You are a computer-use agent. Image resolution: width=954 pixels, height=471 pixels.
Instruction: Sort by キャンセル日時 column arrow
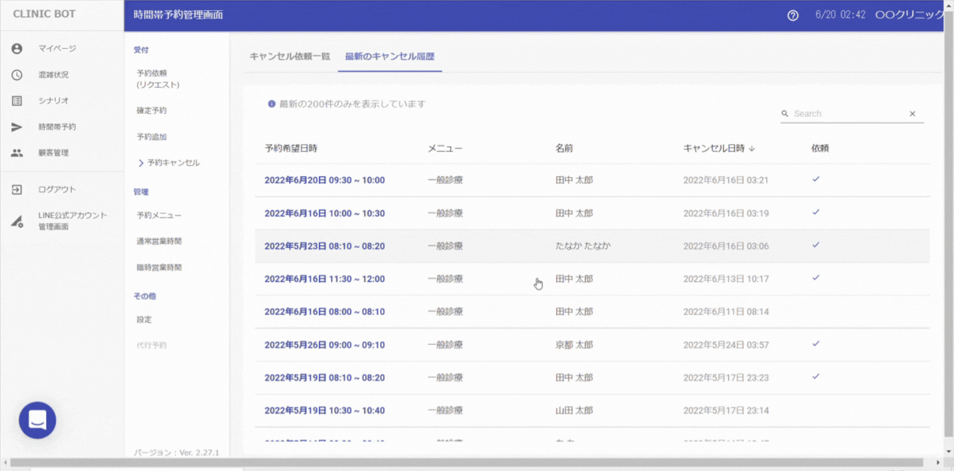(x=752, y=149)
